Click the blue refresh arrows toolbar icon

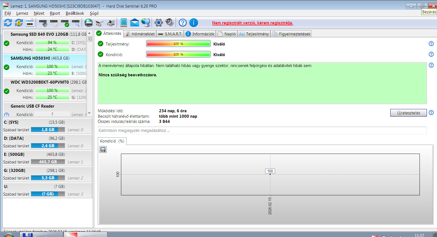tap(8, 23)
